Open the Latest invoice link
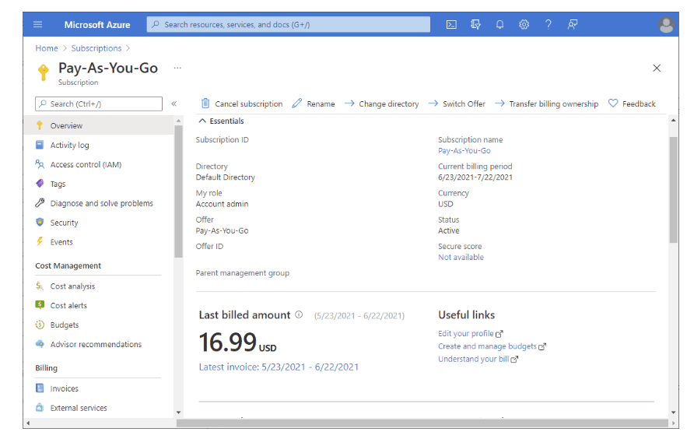694x446 pixels. (279, 367)
